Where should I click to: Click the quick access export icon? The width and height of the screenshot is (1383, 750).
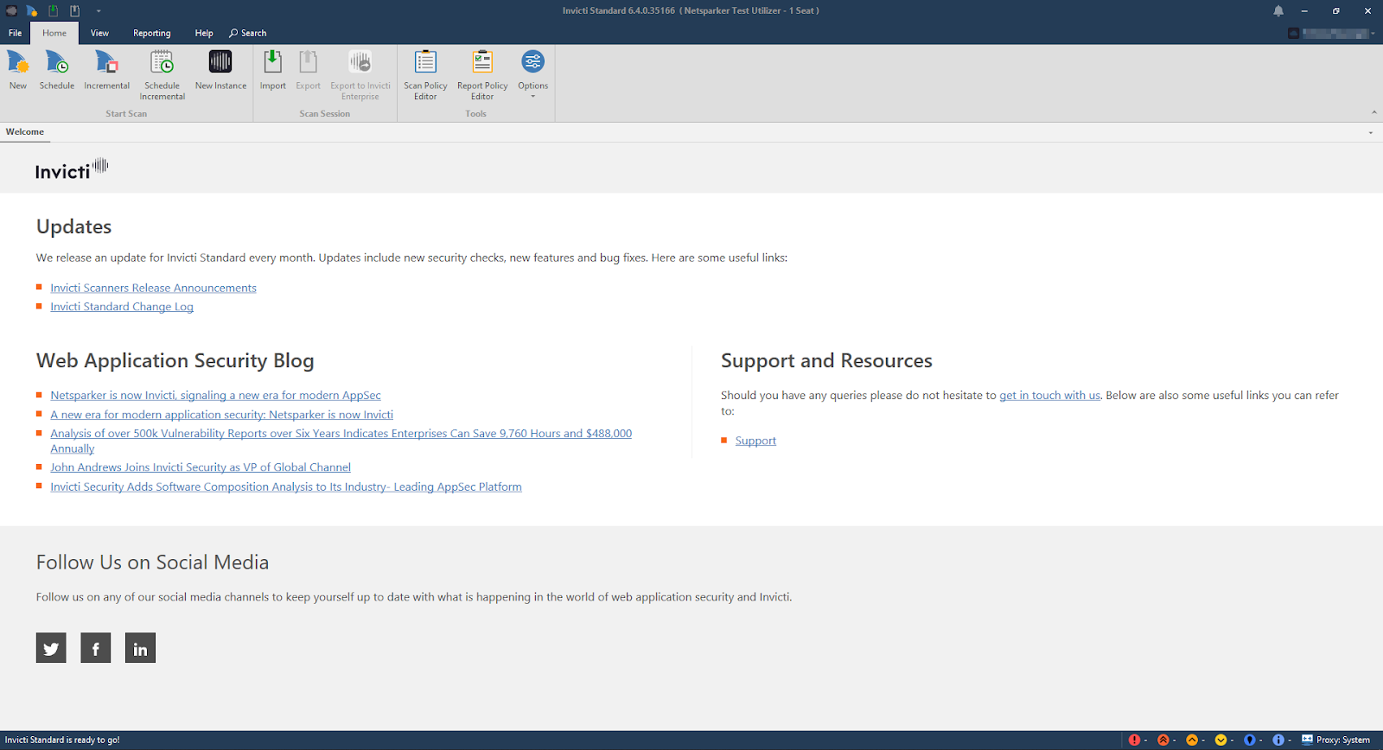(x=75, y=11)
